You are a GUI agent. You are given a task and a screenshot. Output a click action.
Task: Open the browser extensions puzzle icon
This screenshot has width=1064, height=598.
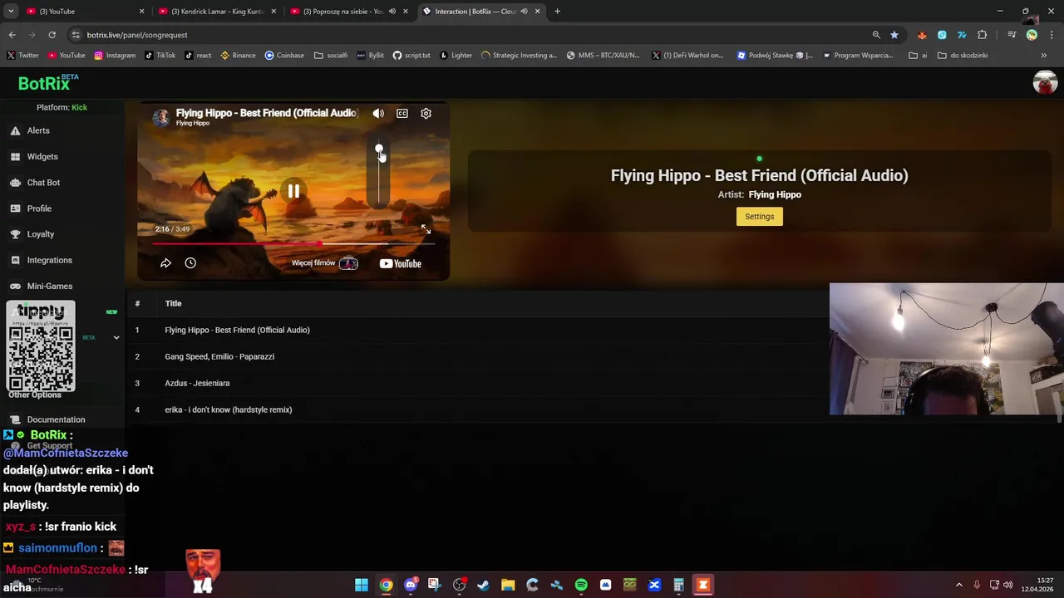click(983, 35)
